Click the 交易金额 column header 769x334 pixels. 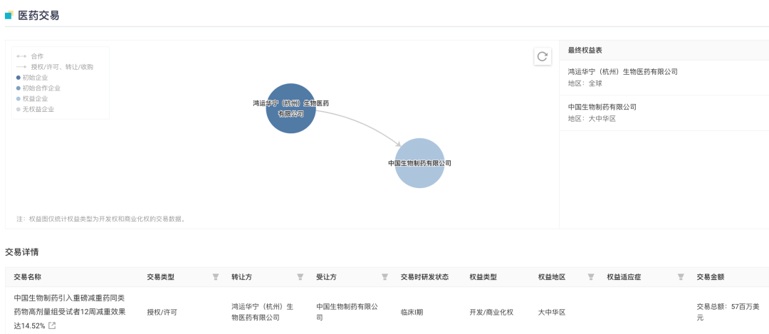point(711,277)
